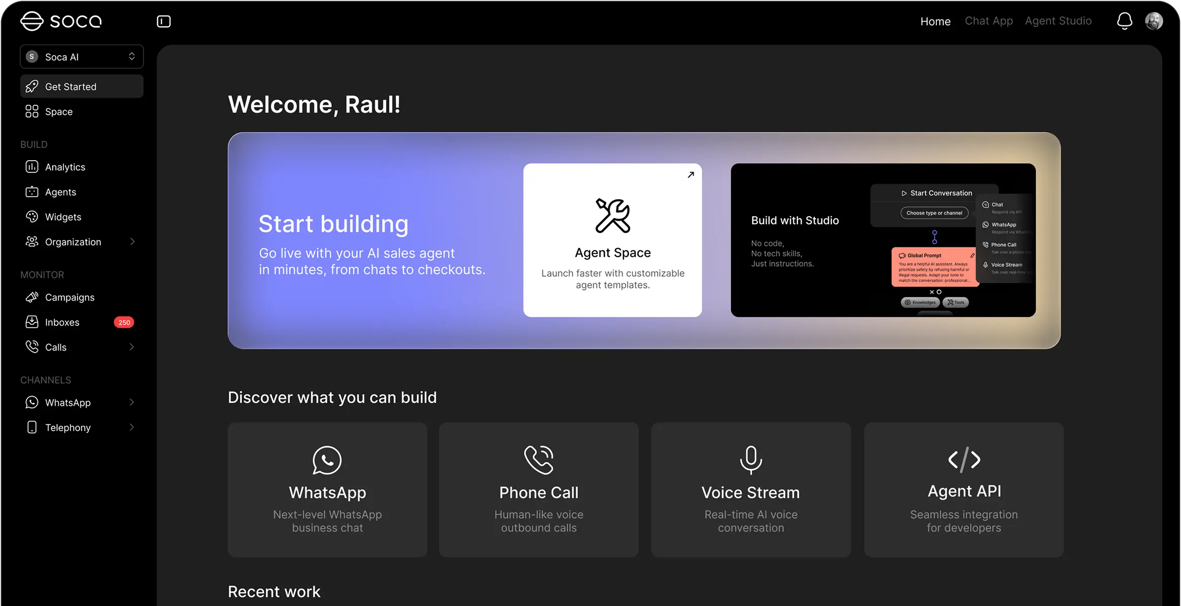Click the Calls phone icon

[x=32, y=347]
